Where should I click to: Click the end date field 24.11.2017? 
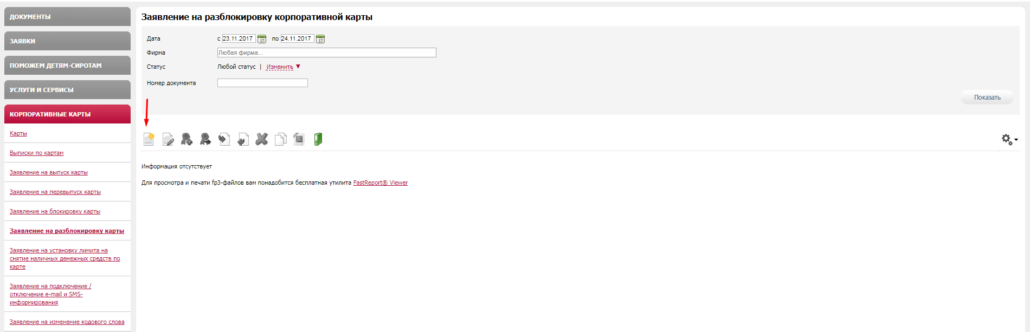click(x=297, y=38)
